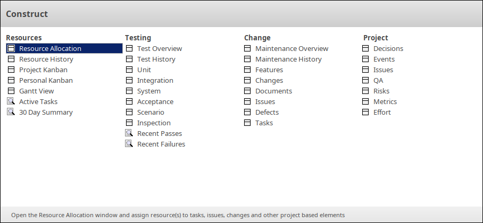Select Resource History
The height and width of the screenshot is (223, 483).
pyautogui.click(x=46, y=59)
